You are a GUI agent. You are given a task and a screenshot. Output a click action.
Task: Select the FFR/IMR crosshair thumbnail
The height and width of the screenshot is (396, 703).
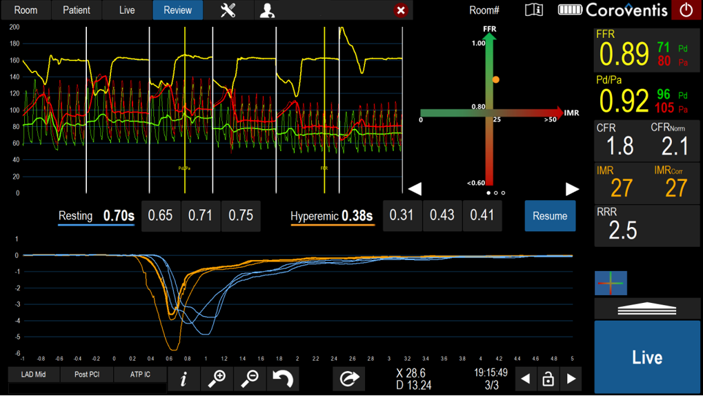pos(611,284)
